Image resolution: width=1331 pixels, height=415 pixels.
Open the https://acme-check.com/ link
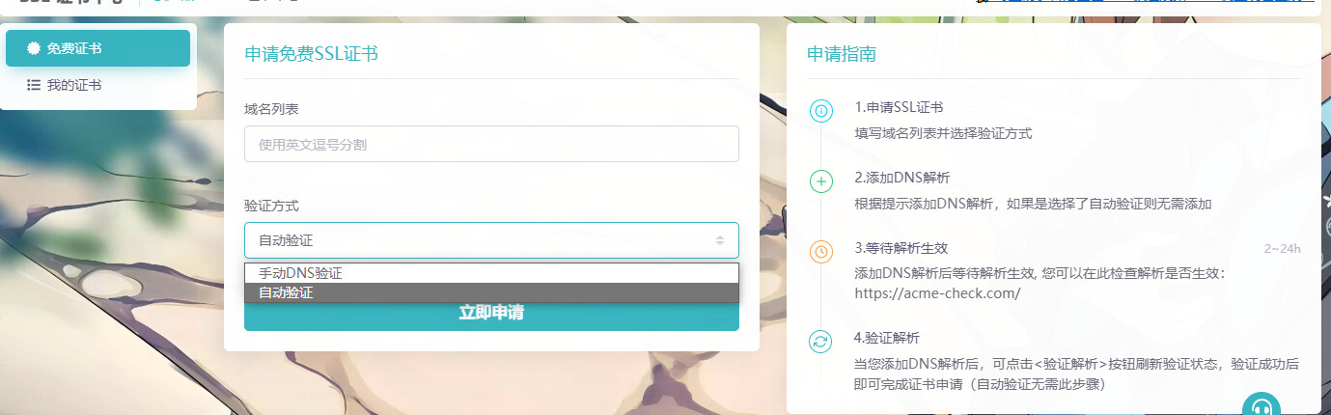pyautogui.click(x=937, y=293)
